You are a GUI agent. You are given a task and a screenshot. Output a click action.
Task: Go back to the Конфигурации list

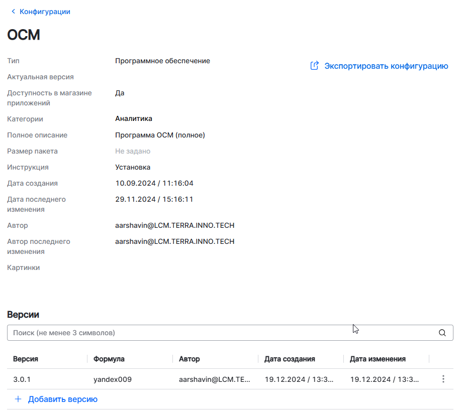pyautogui.click(x=44, y=12)
